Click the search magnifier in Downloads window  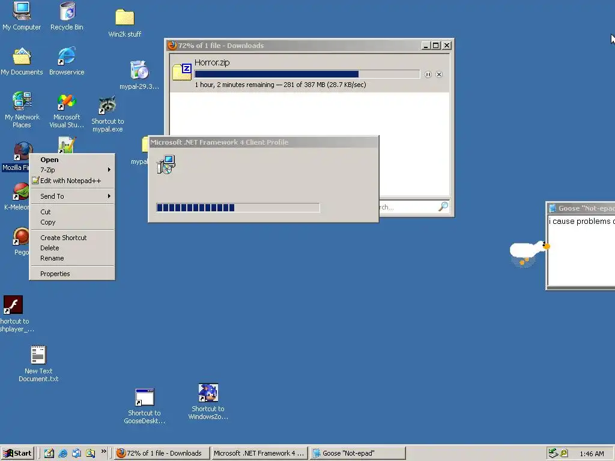tap(443, 206)
